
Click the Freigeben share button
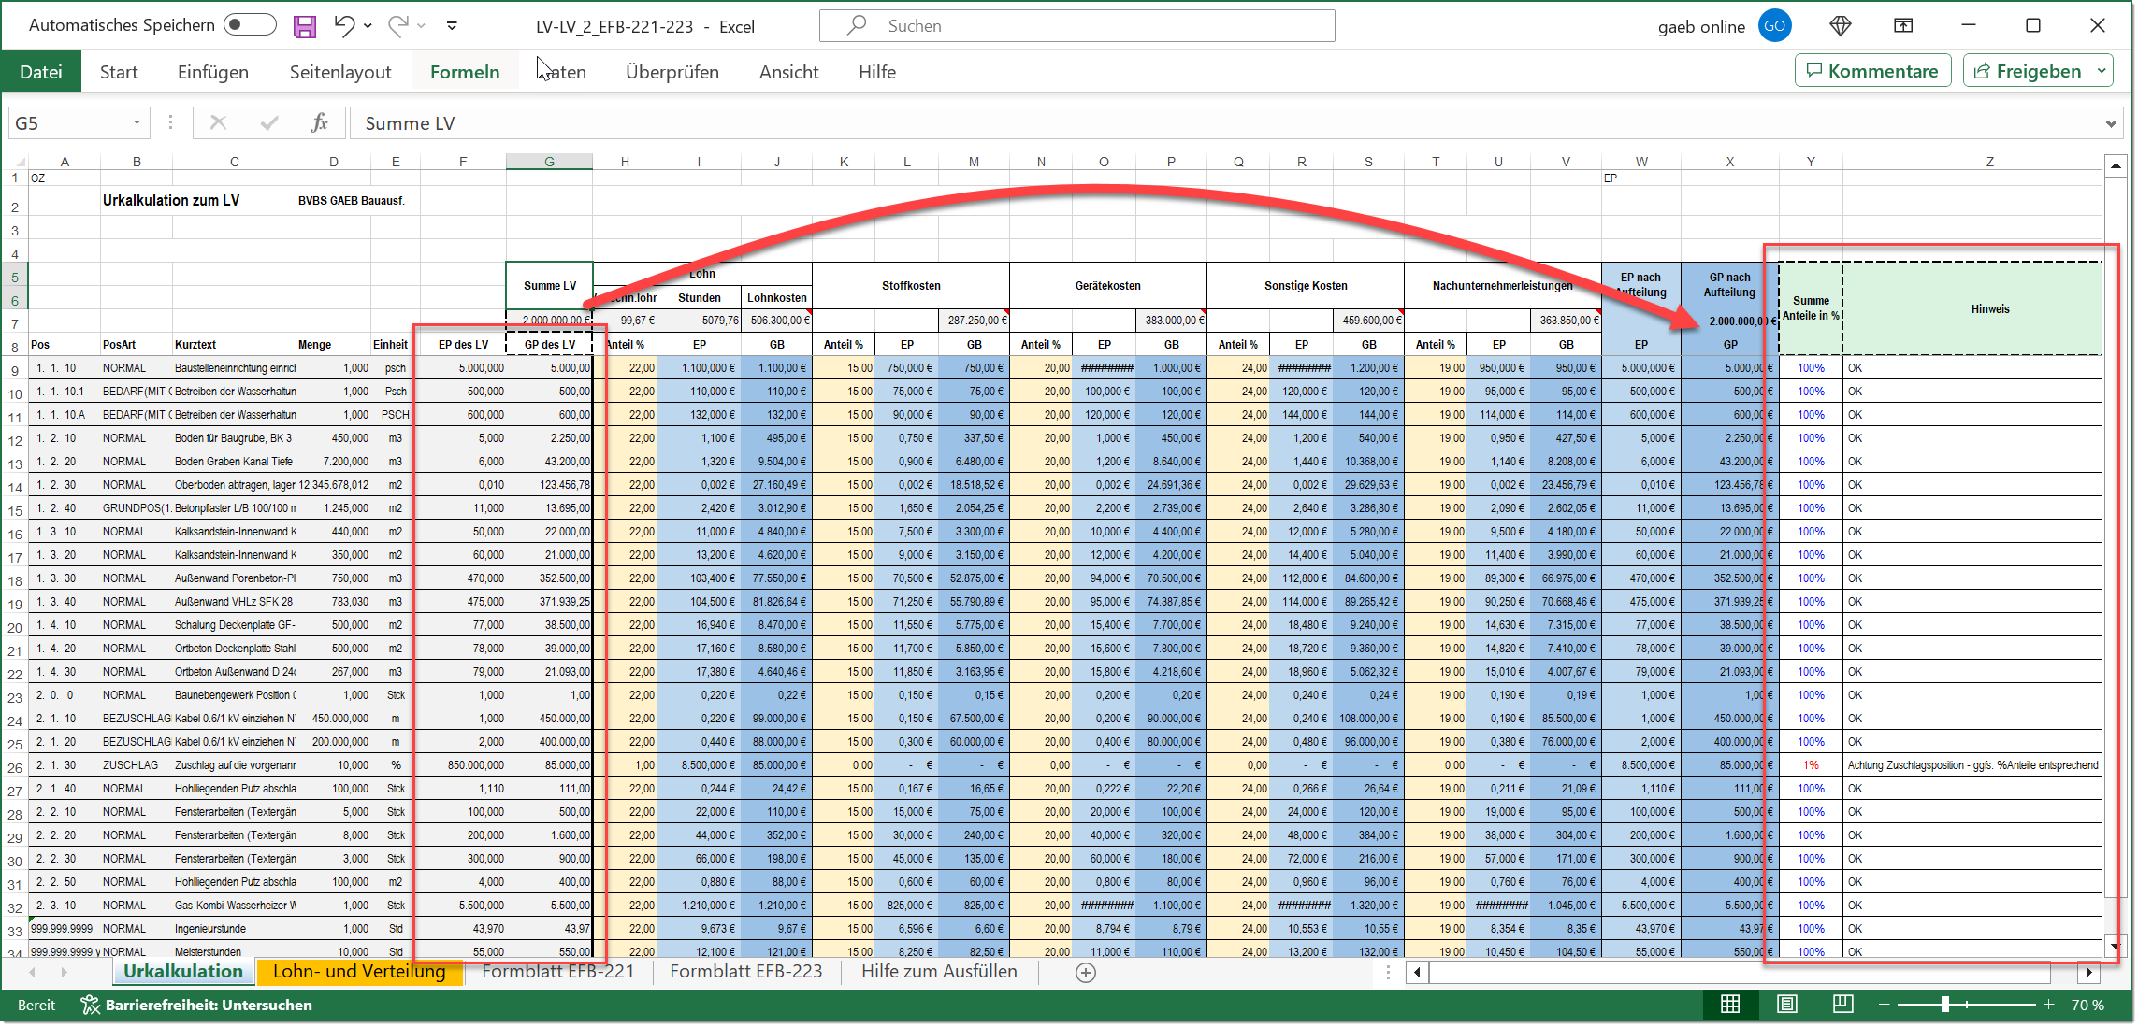(2028, 71)
